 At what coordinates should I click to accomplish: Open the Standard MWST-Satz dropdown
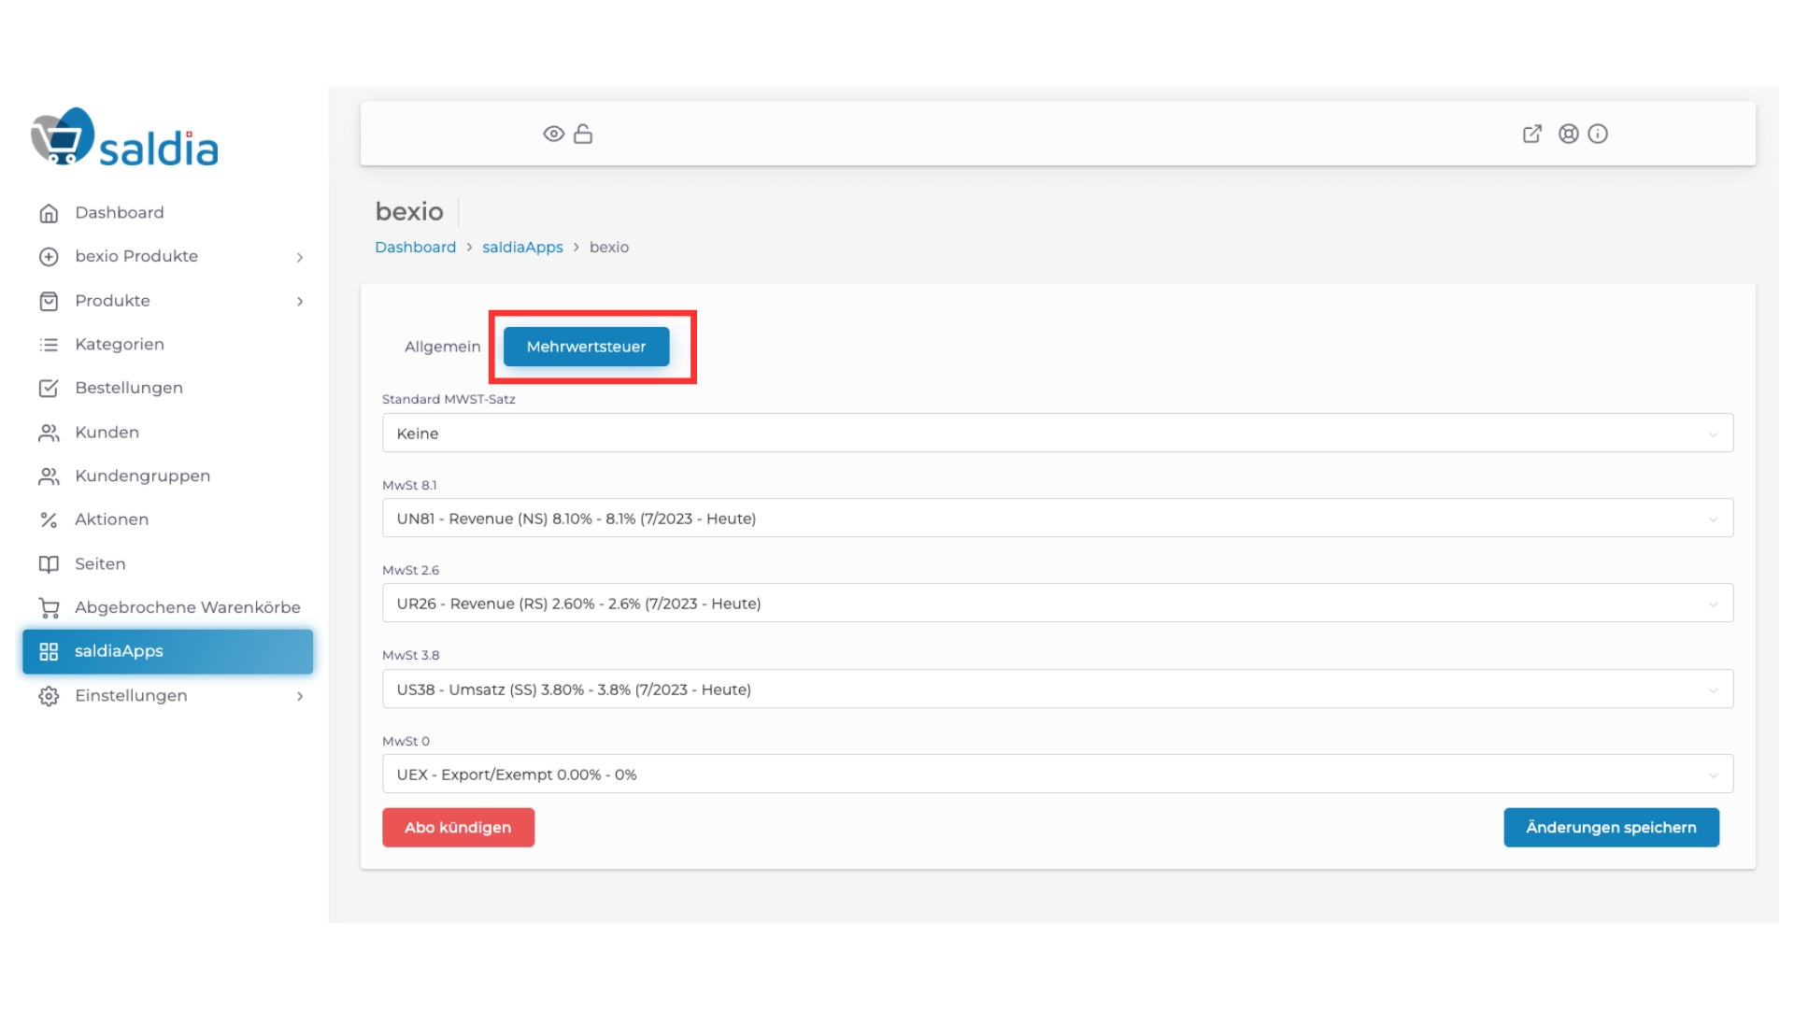pos(1058,433)
